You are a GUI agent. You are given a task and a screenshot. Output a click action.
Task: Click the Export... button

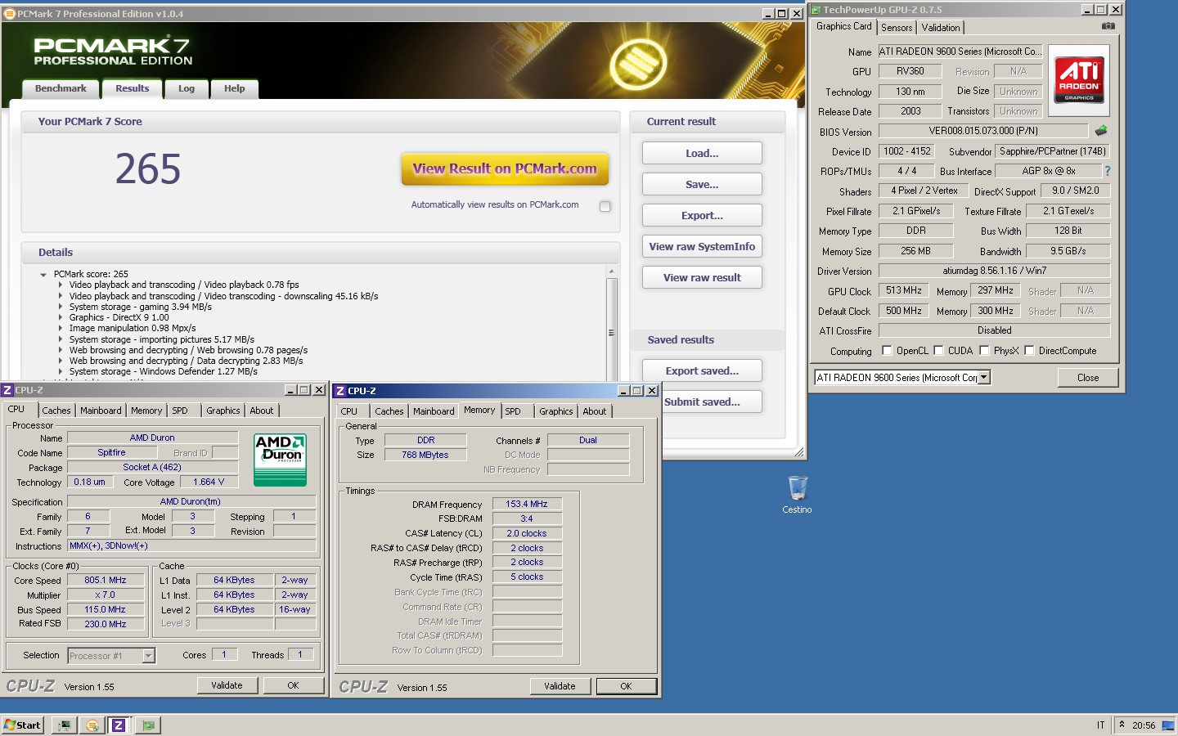pyautogui.click(x=702, y=215)
